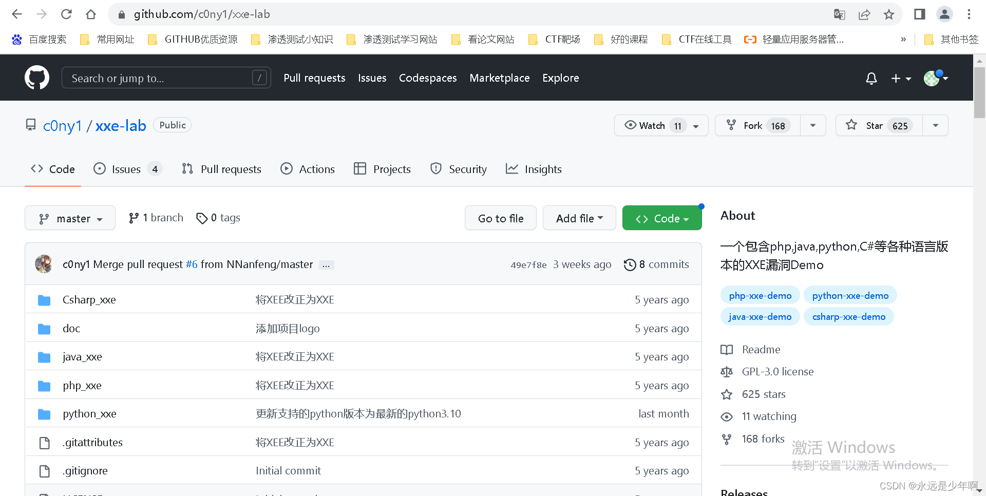Switch to the Issues tab

(128, 169)
